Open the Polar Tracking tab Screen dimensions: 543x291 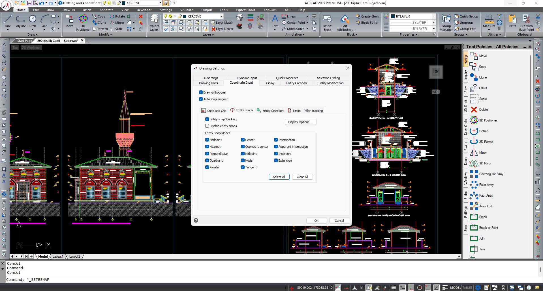pos(313,111)
